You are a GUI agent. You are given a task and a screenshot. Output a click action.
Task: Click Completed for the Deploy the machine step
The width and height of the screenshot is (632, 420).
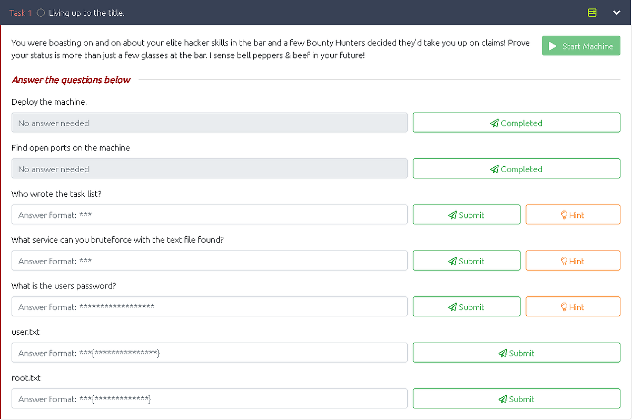point(516,122)
